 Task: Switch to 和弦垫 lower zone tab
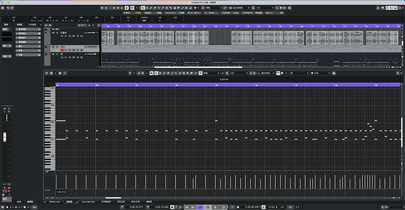coord(121,202)
